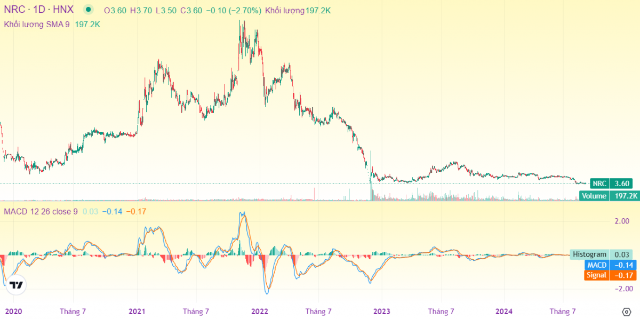
Task: Click the −0.14 MACD axis value tag
Action: coord(622,265)
